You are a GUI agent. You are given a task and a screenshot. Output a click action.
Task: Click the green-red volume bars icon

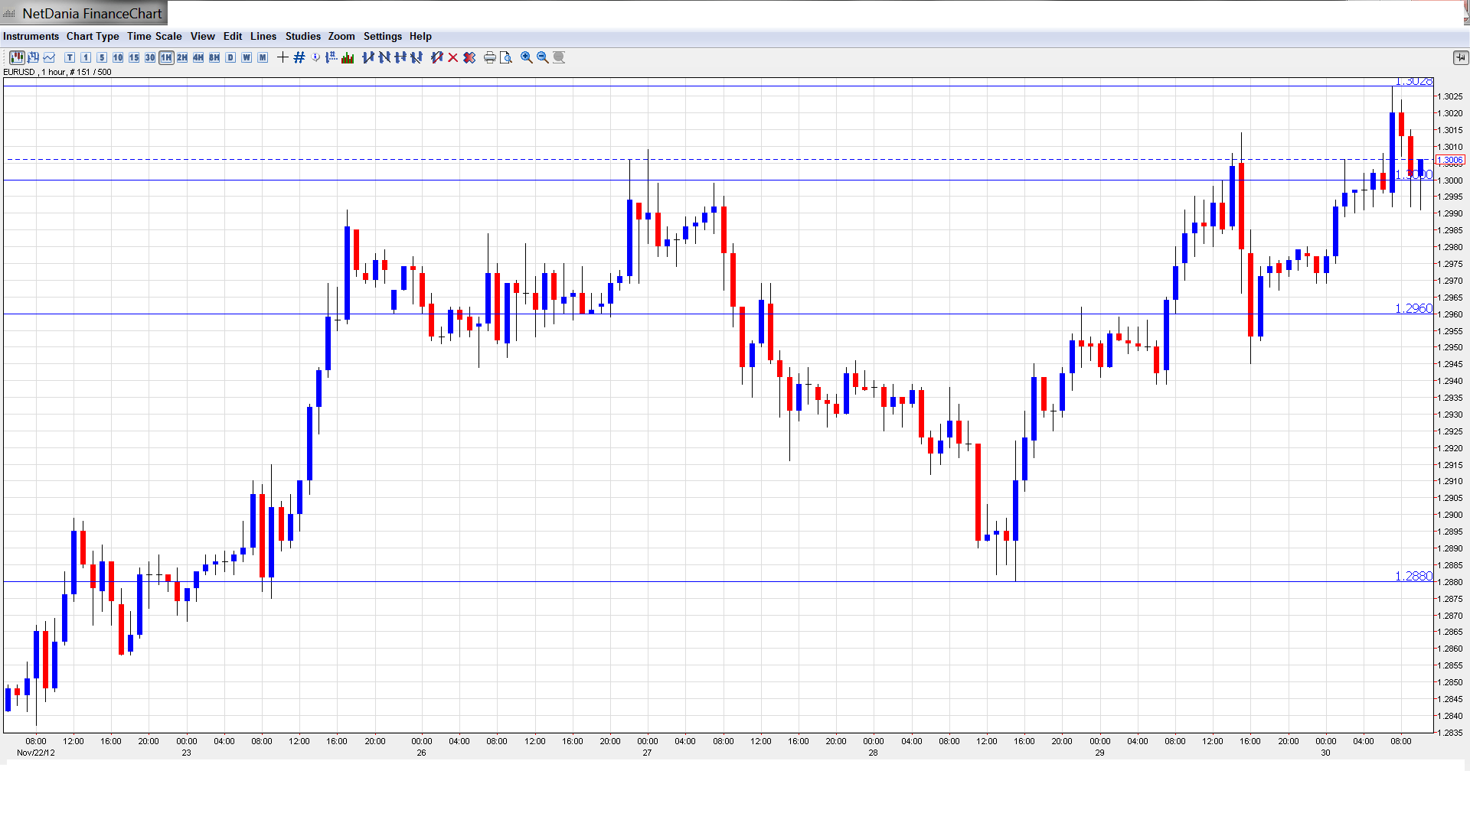click(348, 57)
